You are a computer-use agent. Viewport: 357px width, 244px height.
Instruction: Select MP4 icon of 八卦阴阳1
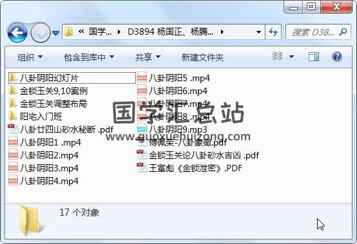coord(13,142)
